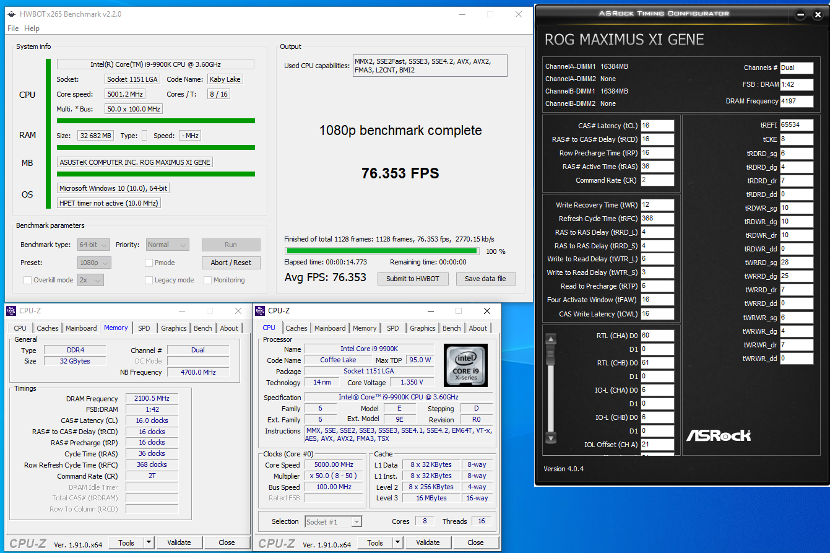Click the Four Activate Window (tFAW) field
The width and height of the screenshot is (830, 553).
pyautogui.click(x=657, y=300)
